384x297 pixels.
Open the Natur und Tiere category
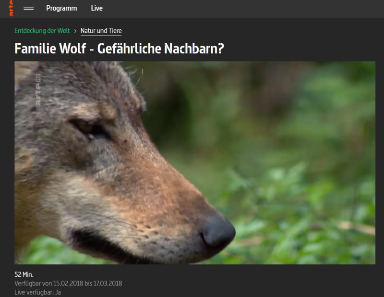[101, 31]
